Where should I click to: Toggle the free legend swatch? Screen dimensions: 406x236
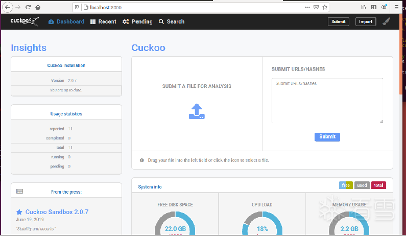click(346, 185)
